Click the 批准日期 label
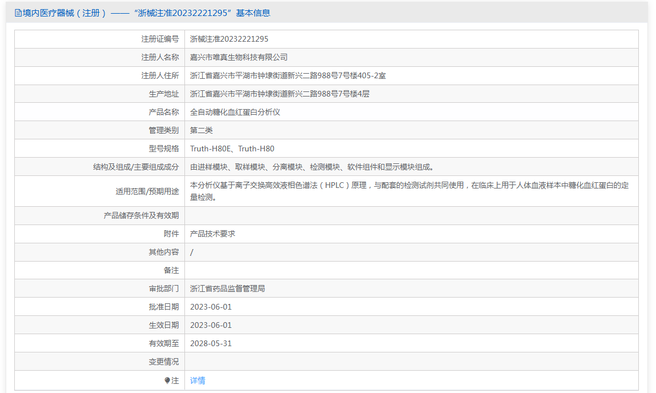Screen dimensions: 656x393 (x=164, y=307)
